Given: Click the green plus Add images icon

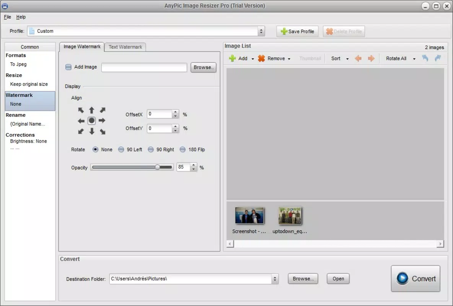Looking at the screenshot, I should 232,59.
